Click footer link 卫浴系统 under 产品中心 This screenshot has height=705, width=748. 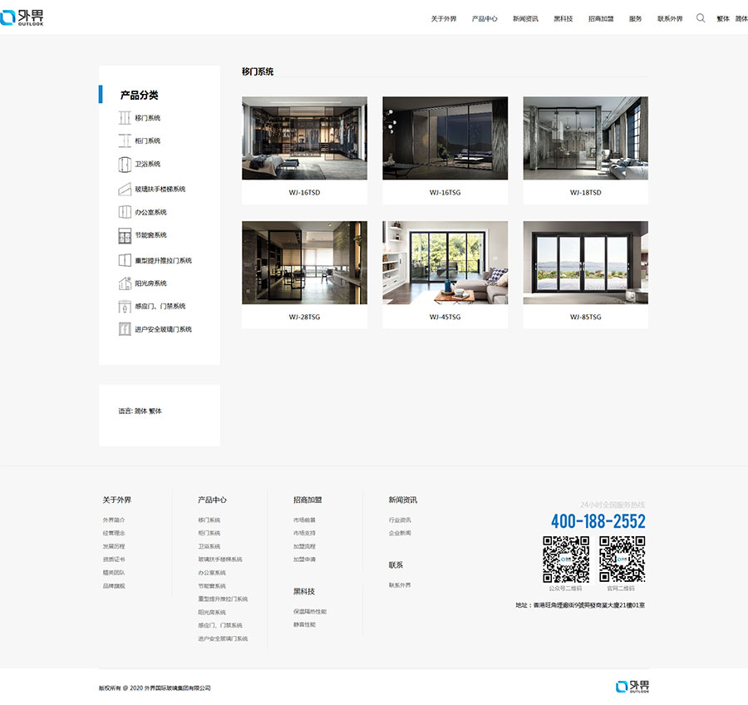(x=209, y=546)
